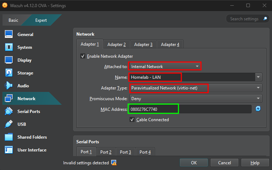Select the Display monitor icon
The height and width of the screenshot is (170, 272).
(x=9, y=60)
